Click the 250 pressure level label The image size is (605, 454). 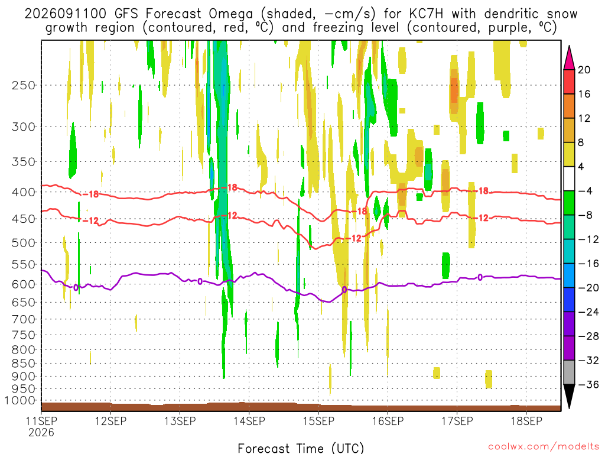(x=24, y=85)
